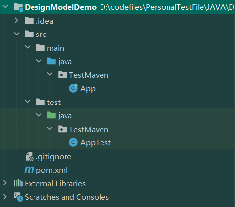This screenshot has width=235, height=207.
Task: Click the green java test folder icon
Action: tap(51, 115)
